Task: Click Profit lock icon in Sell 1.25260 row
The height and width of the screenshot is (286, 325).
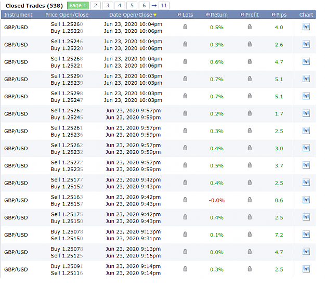Action: tap(250, 27)
